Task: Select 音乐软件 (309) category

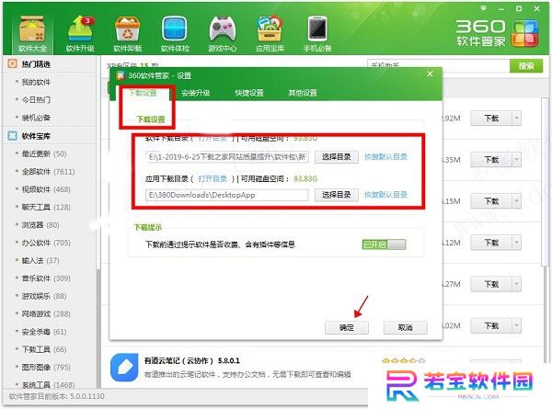Action: (x=46, y=278)
